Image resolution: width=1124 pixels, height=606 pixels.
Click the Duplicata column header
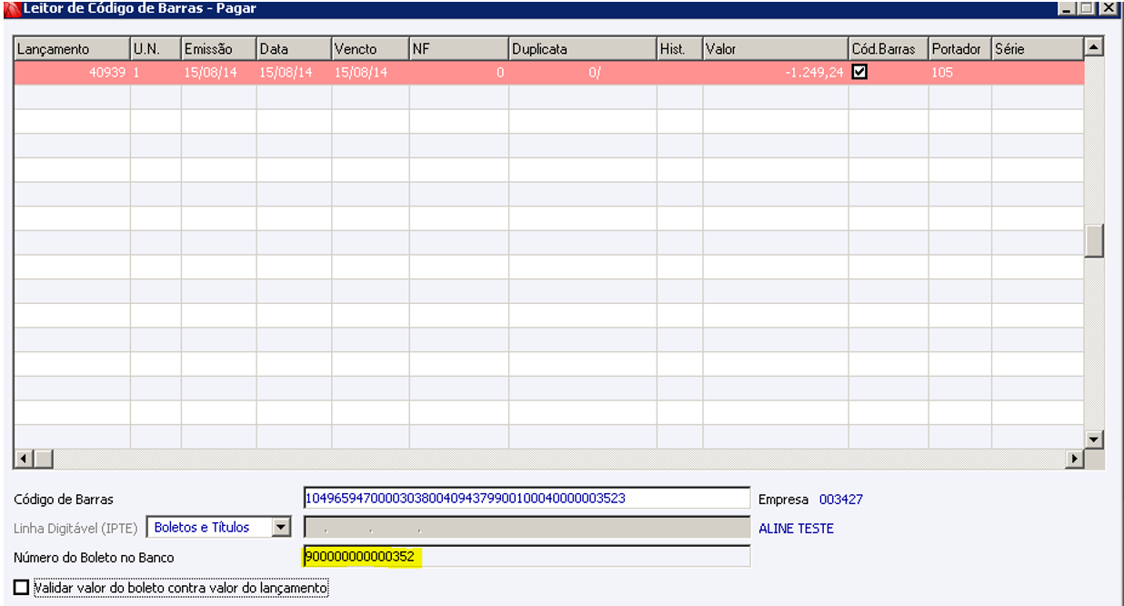583,49
